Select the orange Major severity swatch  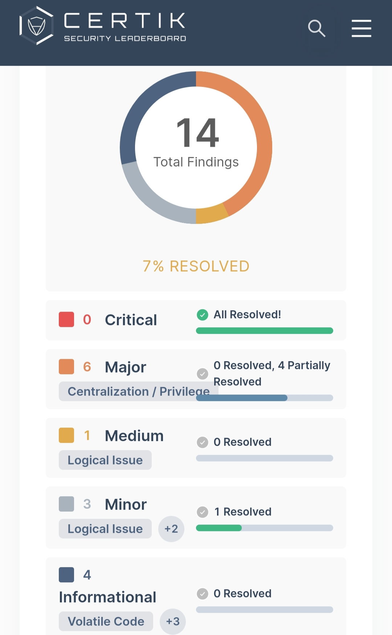66,367
